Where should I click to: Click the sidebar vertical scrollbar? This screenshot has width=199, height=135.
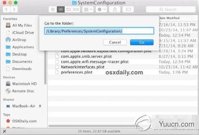[45, 67]
